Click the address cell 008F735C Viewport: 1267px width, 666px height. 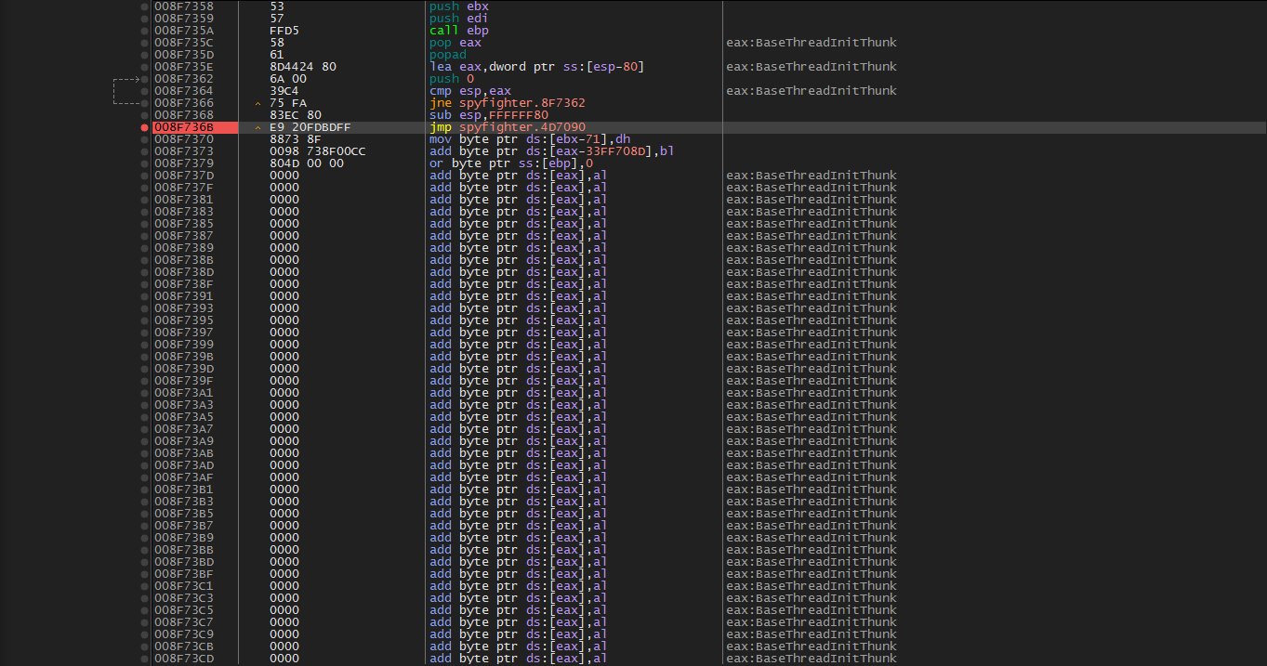point(183,43)
